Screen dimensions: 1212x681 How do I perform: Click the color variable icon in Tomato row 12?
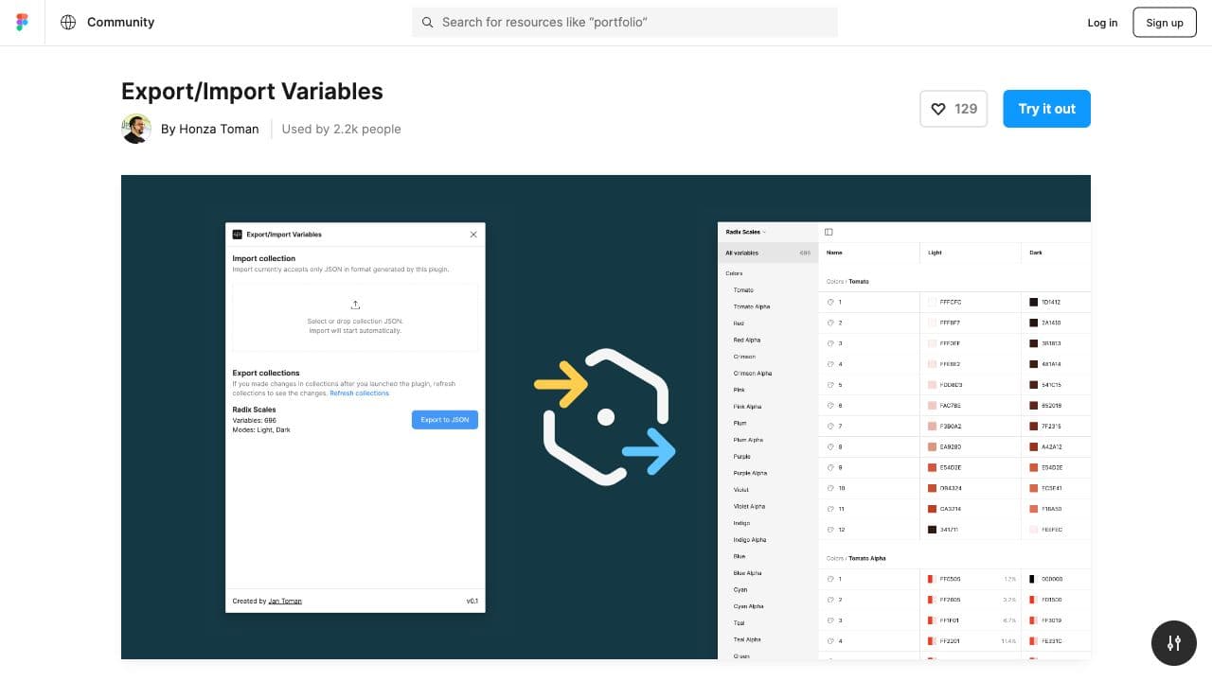[x=830, y=530]
